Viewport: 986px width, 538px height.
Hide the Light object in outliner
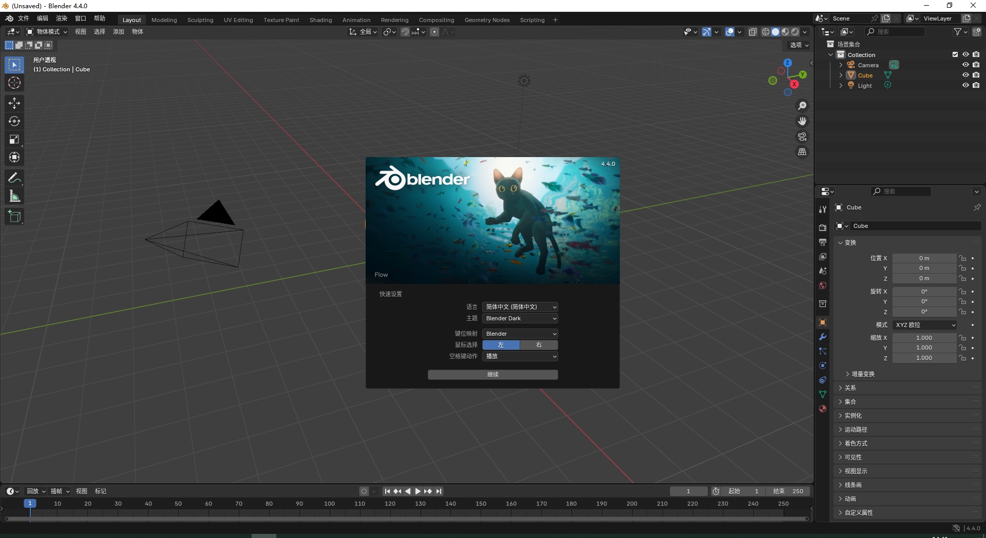coord(966,85)
